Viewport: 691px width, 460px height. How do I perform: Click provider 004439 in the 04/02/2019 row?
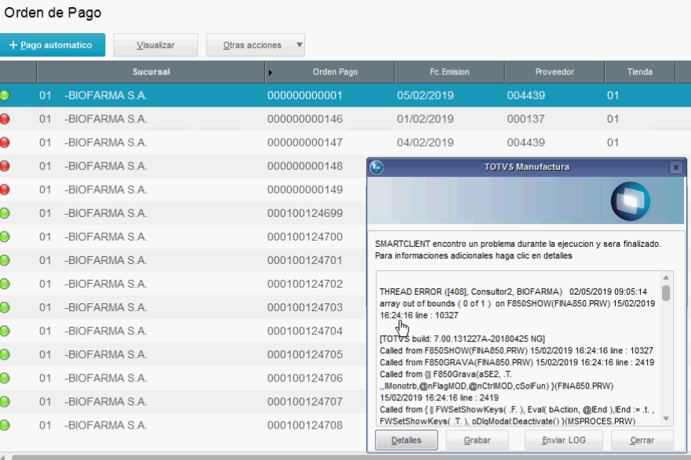(526, 143)
